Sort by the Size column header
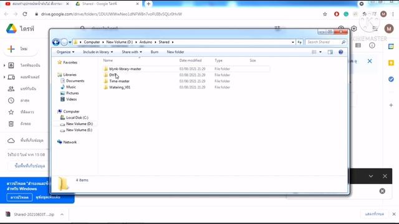Viewport: 399px width, 224px height. coord(252,60)
